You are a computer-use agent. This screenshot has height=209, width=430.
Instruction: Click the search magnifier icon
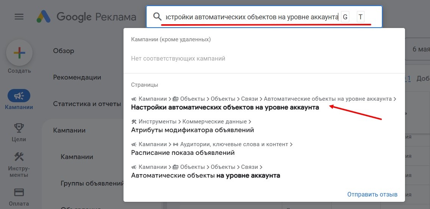tap(157, 17)
